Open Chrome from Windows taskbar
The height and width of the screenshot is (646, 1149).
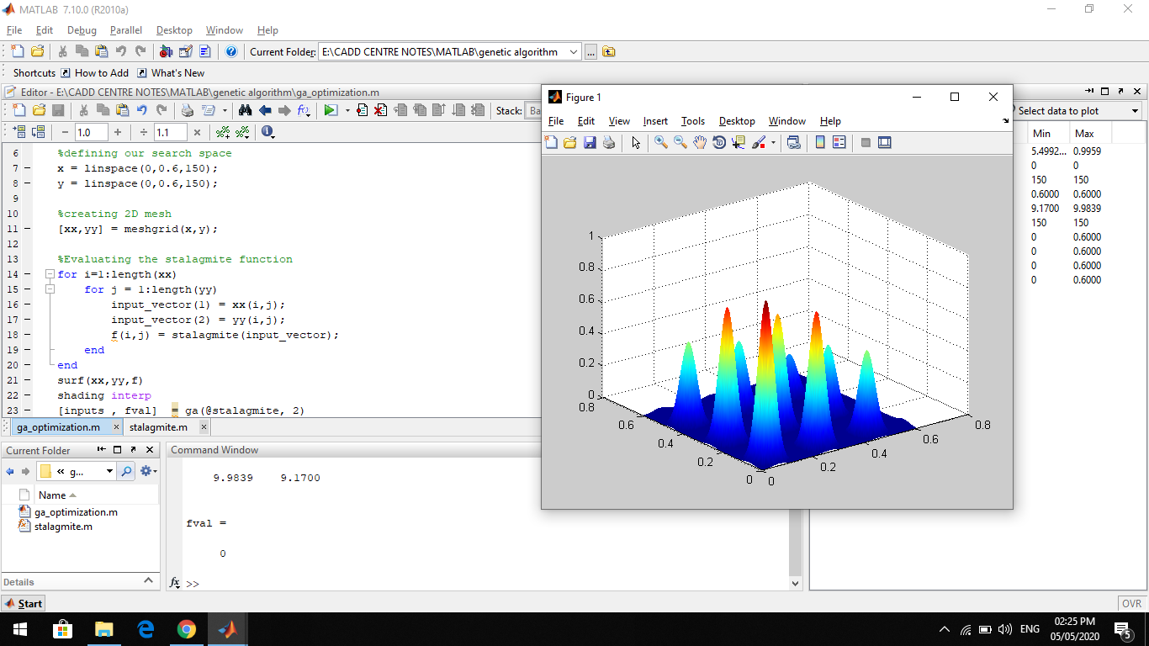(x=186, y=629)
